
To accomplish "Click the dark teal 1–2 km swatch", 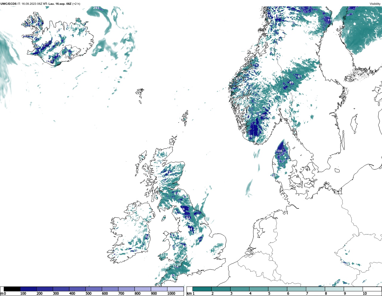I will [x=202, y=289].
